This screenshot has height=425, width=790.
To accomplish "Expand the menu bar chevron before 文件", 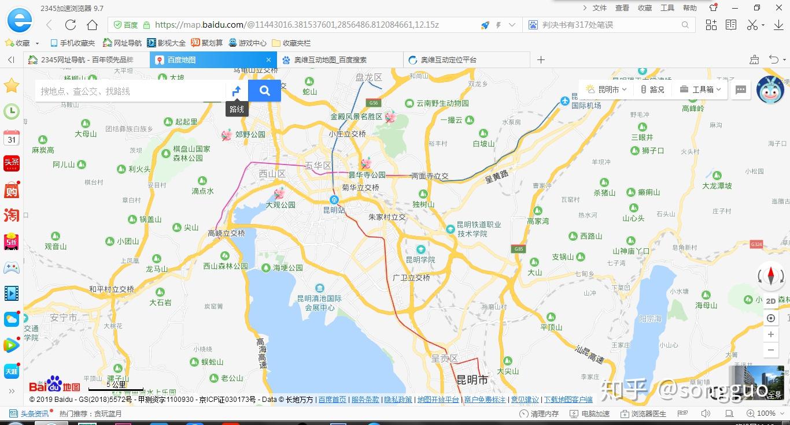I will pyautogui.click(x=585, y=8).
